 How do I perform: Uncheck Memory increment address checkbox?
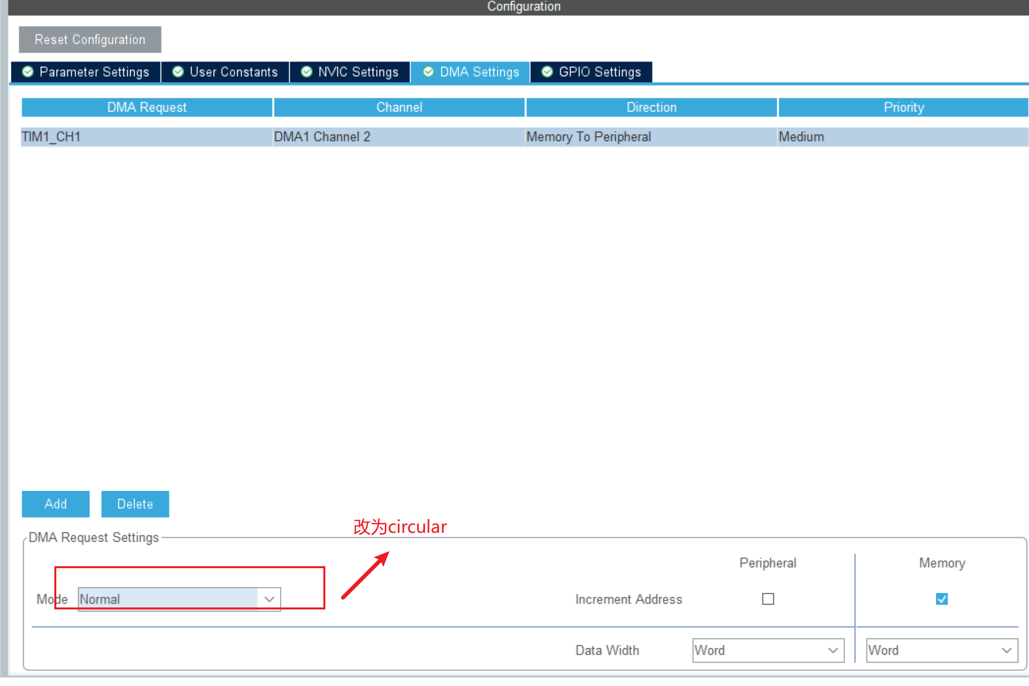[942, 599]
